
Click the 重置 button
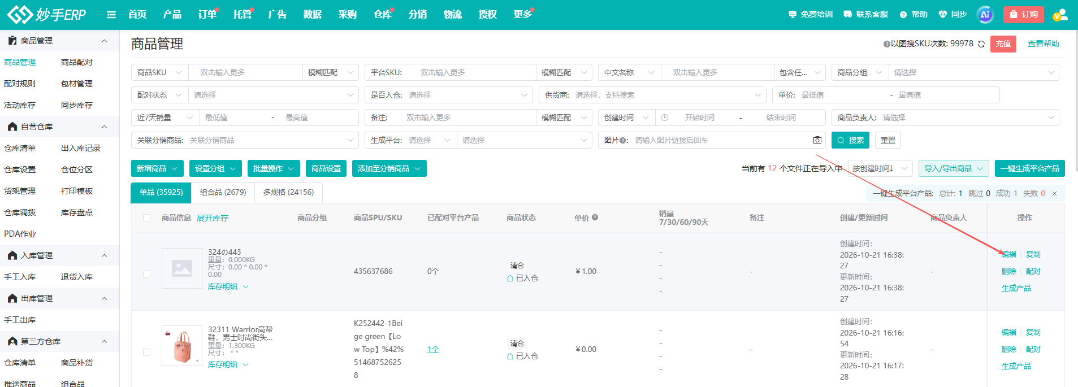click(888, 140)
